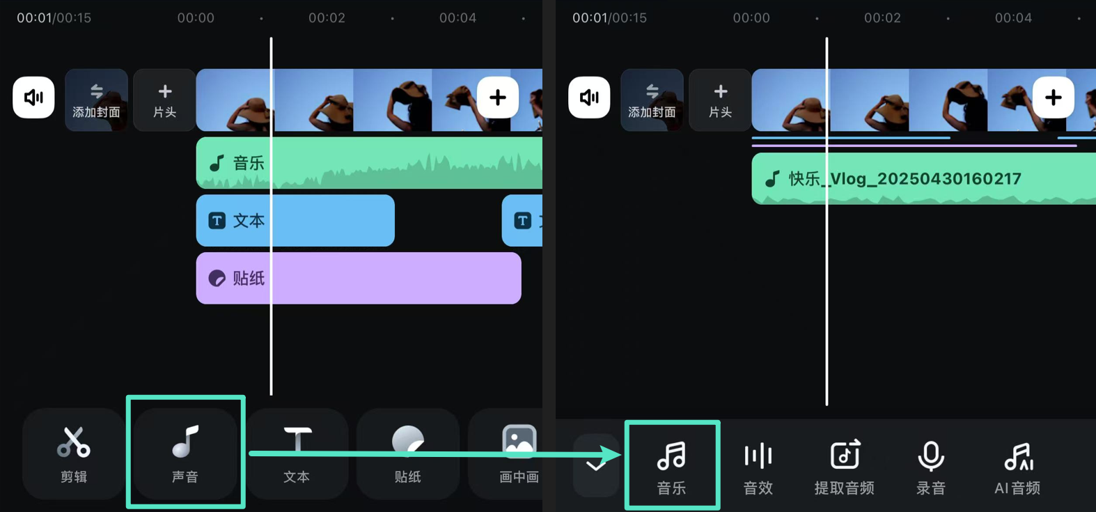Click 添加封面 in the left timeline

pyautogui.click(x=96, y=100)
